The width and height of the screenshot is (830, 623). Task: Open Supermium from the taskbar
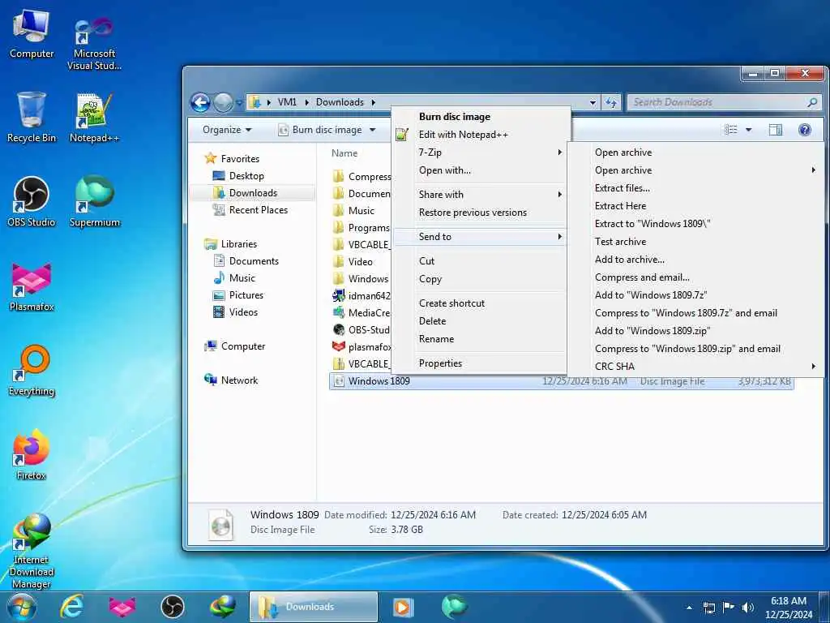[x=454, y=607]
